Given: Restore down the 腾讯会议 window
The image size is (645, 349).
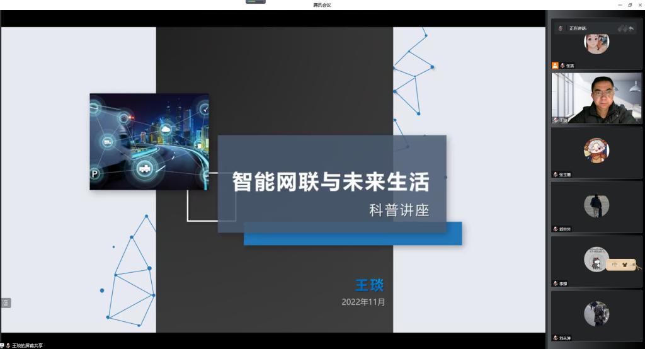Looking at the screenshot, I should (x=630, y=4).
